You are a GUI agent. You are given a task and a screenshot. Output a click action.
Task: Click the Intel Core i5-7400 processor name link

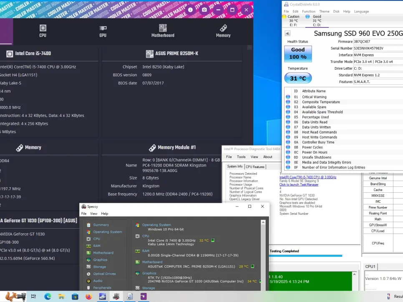click(x=307, y=177)
